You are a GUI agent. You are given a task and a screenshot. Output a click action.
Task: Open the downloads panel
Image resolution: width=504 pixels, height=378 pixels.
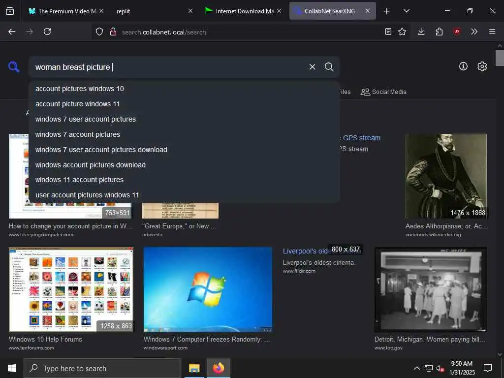[x=421, y=31]
